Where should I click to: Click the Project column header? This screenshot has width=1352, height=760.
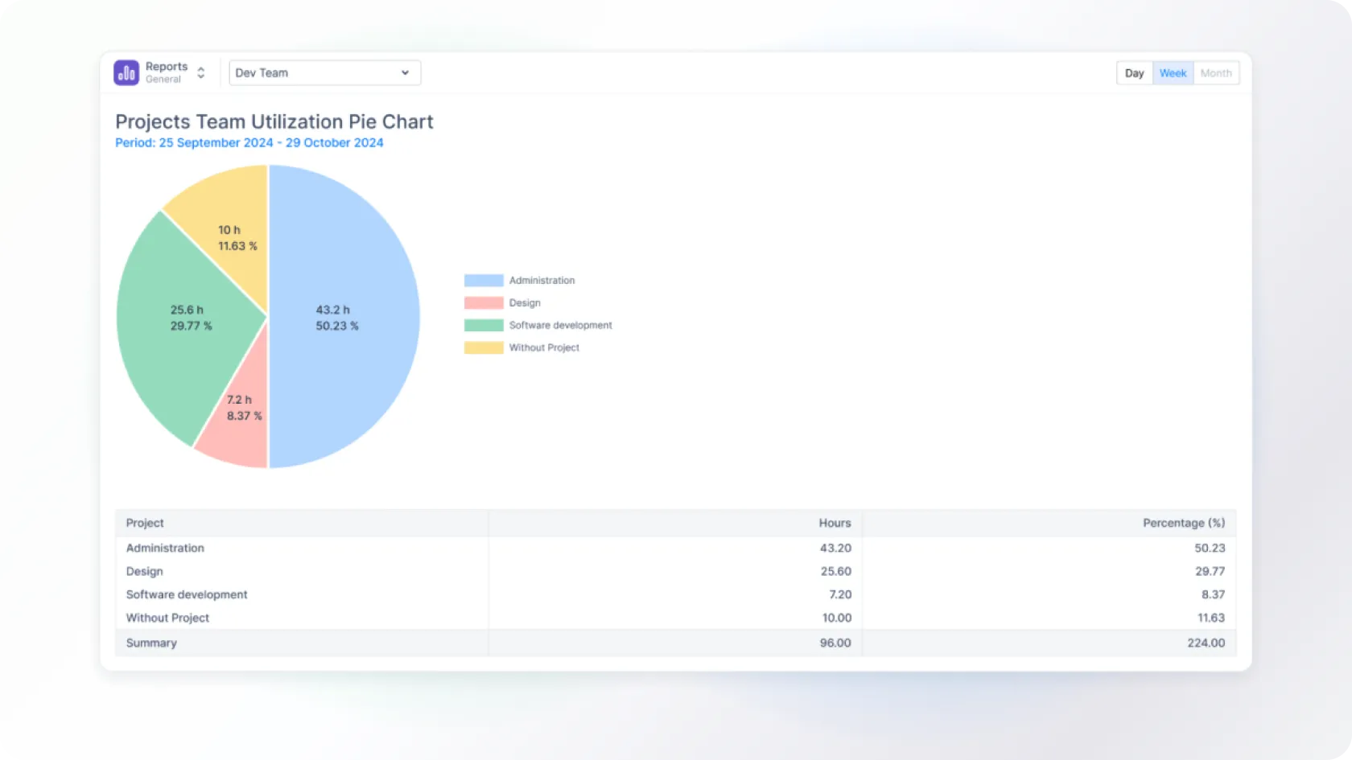coord(145,523)
